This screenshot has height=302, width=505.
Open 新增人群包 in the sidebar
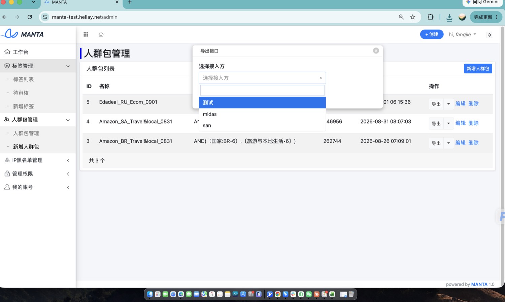26,147
